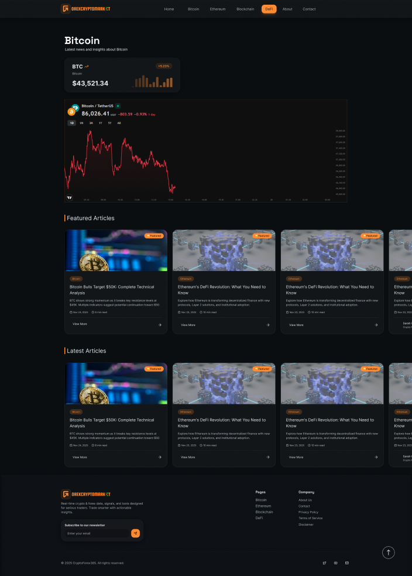
Task: Click View More on Featured Bitcoin Bulls card
Action: [x=80, y=324]
